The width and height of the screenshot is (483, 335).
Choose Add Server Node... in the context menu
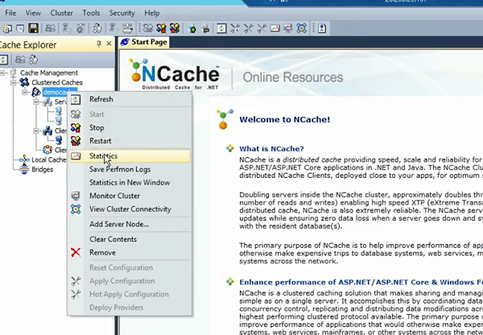(130, 224)
